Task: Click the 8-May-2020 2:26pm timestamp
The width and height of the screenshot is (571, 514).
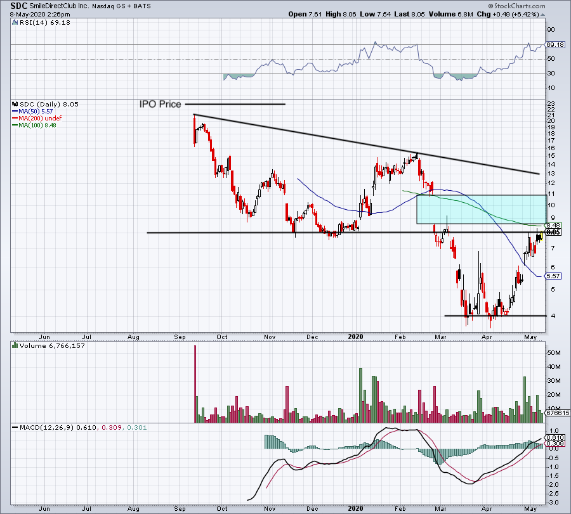Action: click(41, 15)
